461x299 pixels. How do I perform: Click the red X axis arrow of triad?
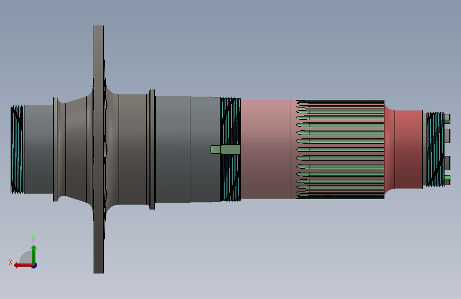23,265
